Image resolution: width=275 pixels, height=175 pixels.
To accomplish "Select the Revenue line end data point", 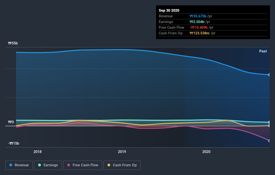I will (269, 75).
